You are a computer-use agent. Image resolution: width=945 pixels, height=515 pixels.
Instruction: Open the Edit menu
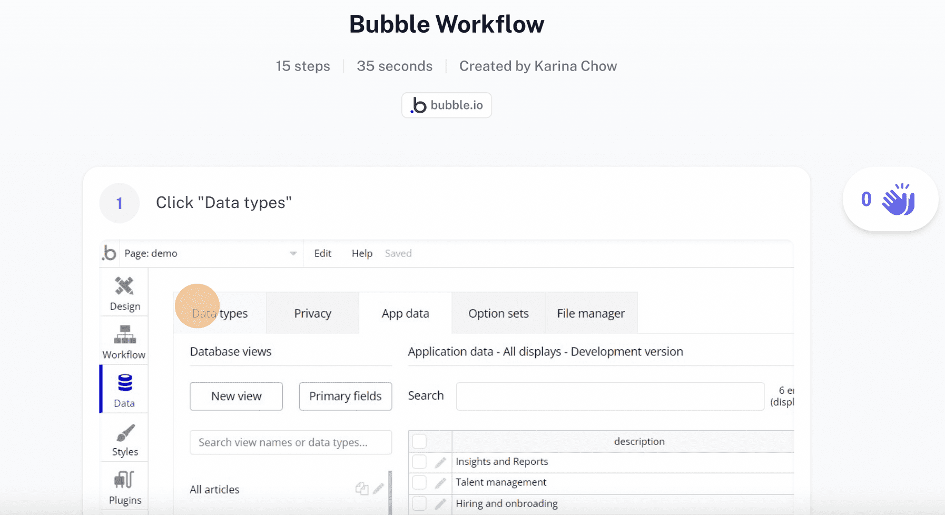tap(323, 253)
